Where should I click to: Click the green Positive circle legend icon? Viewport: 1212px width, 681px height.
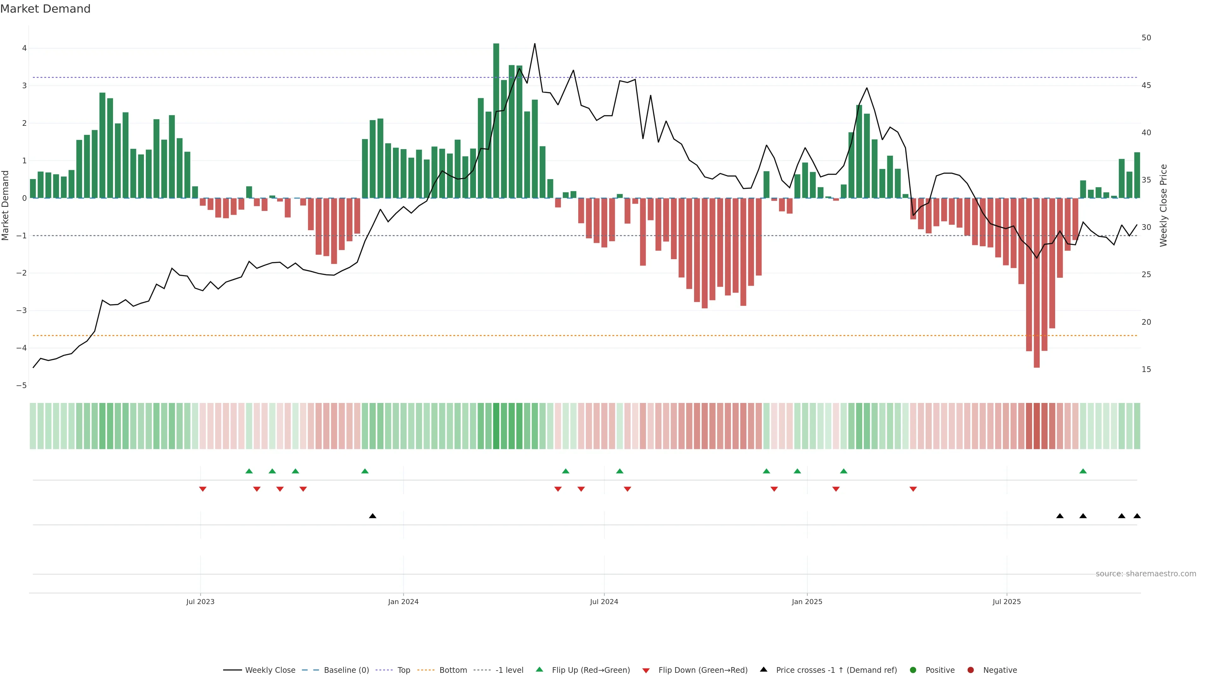(x=913, y=670)
